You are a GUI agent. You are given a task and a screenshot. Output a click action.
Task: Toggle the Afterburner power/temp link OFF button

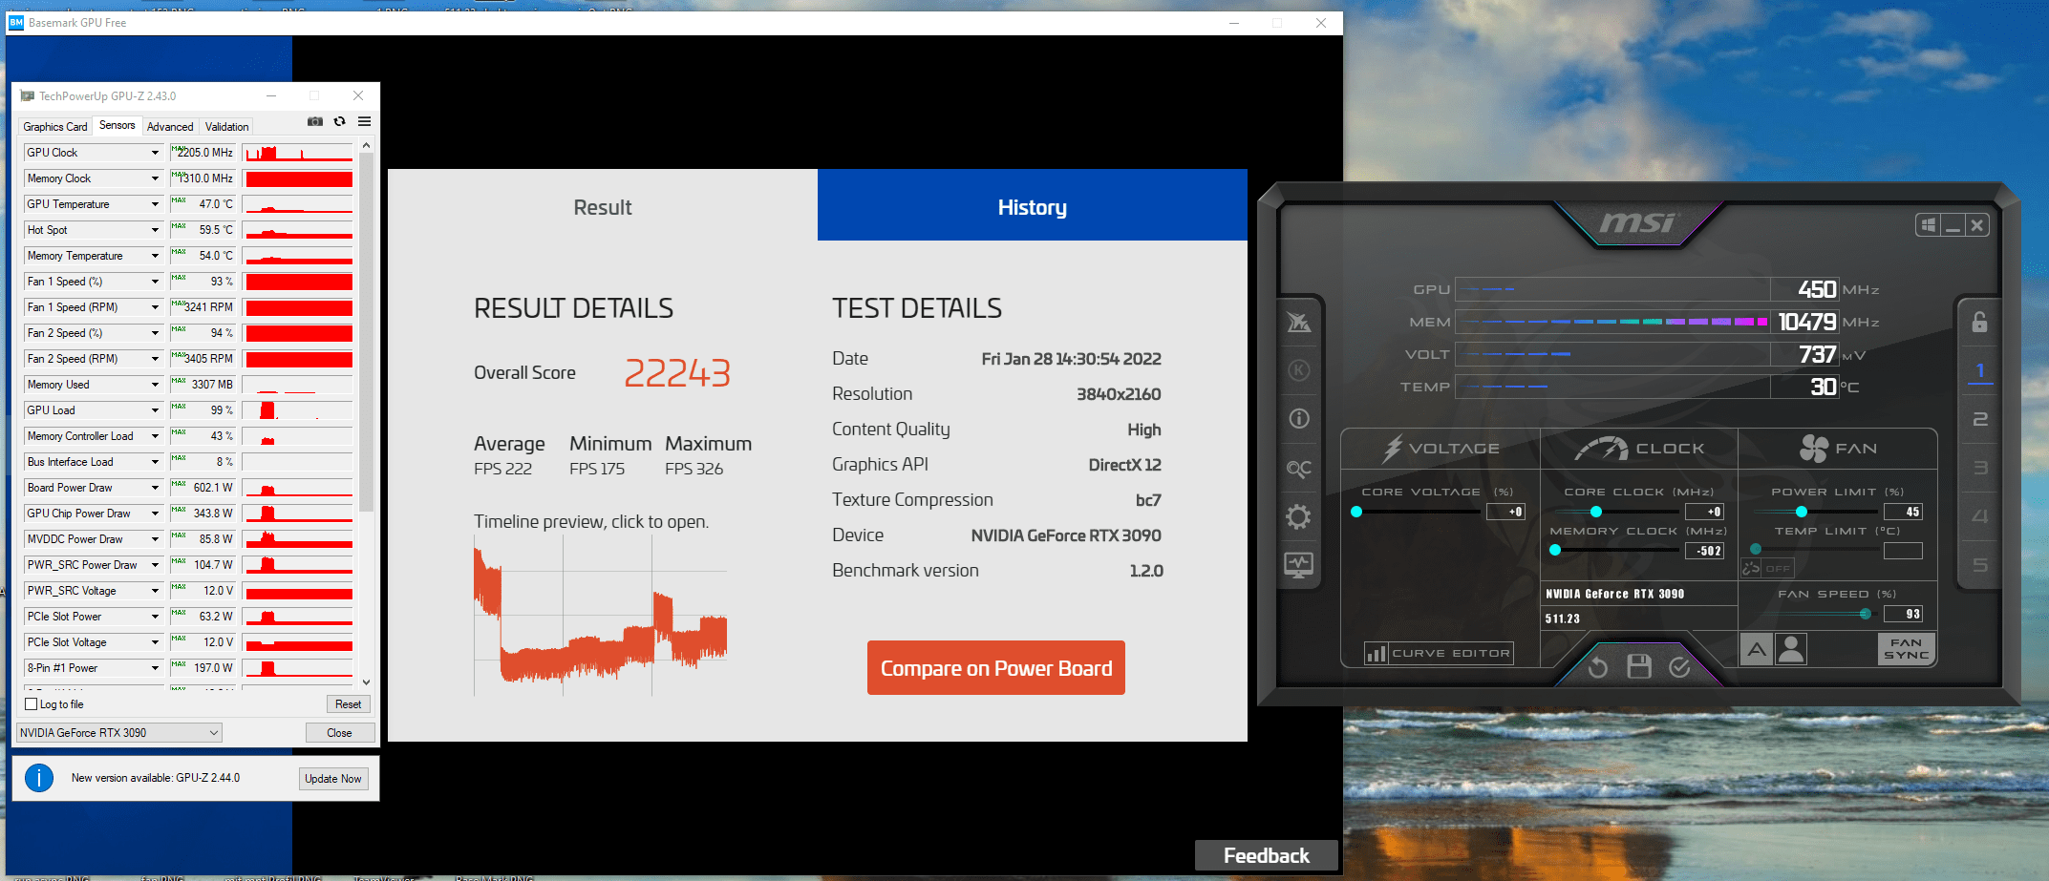pos(1767,569)
